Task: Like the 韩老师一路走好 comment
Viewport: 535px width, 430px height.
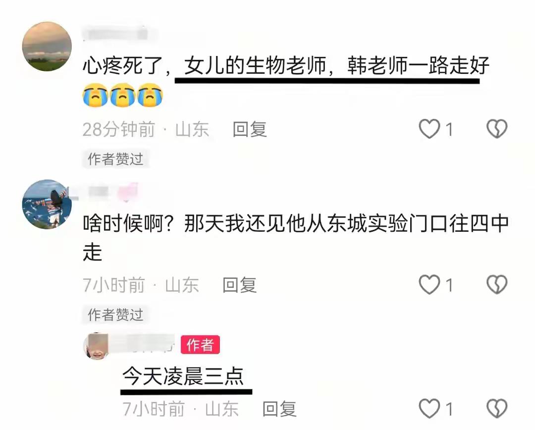Action: point(429,129)
